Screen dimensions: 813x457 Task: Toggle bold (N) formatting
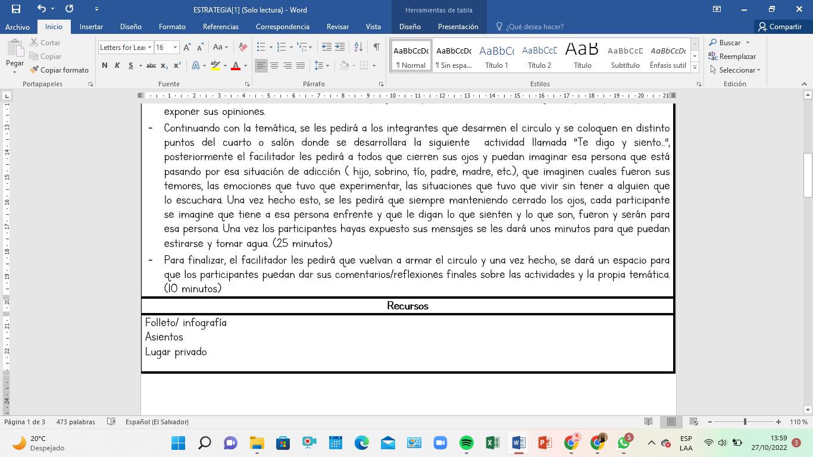click(105, 65)
